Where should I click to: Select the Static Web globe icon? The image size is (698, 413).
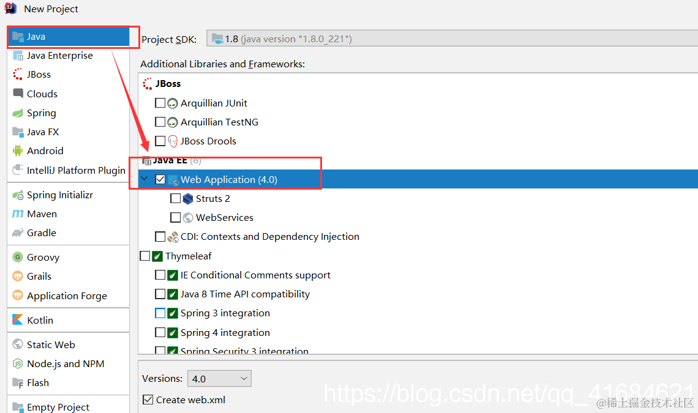(18, 344)
